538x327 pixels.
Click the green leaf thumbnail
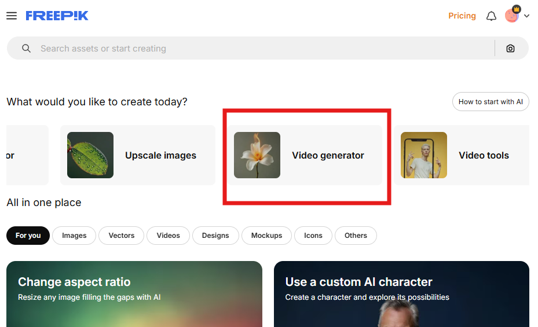(x=90, y=155)
